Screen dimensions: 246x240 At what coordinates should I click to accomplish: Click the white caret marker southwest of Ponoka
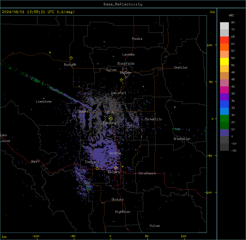pos(104,42)
